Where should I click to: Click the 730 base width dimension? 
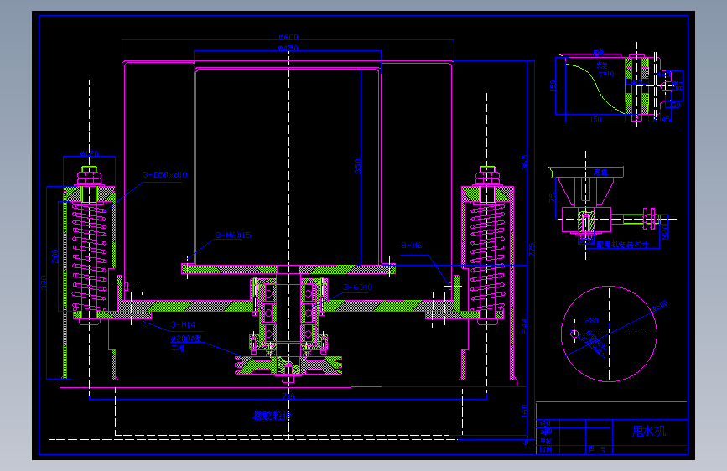coord(288,396)
